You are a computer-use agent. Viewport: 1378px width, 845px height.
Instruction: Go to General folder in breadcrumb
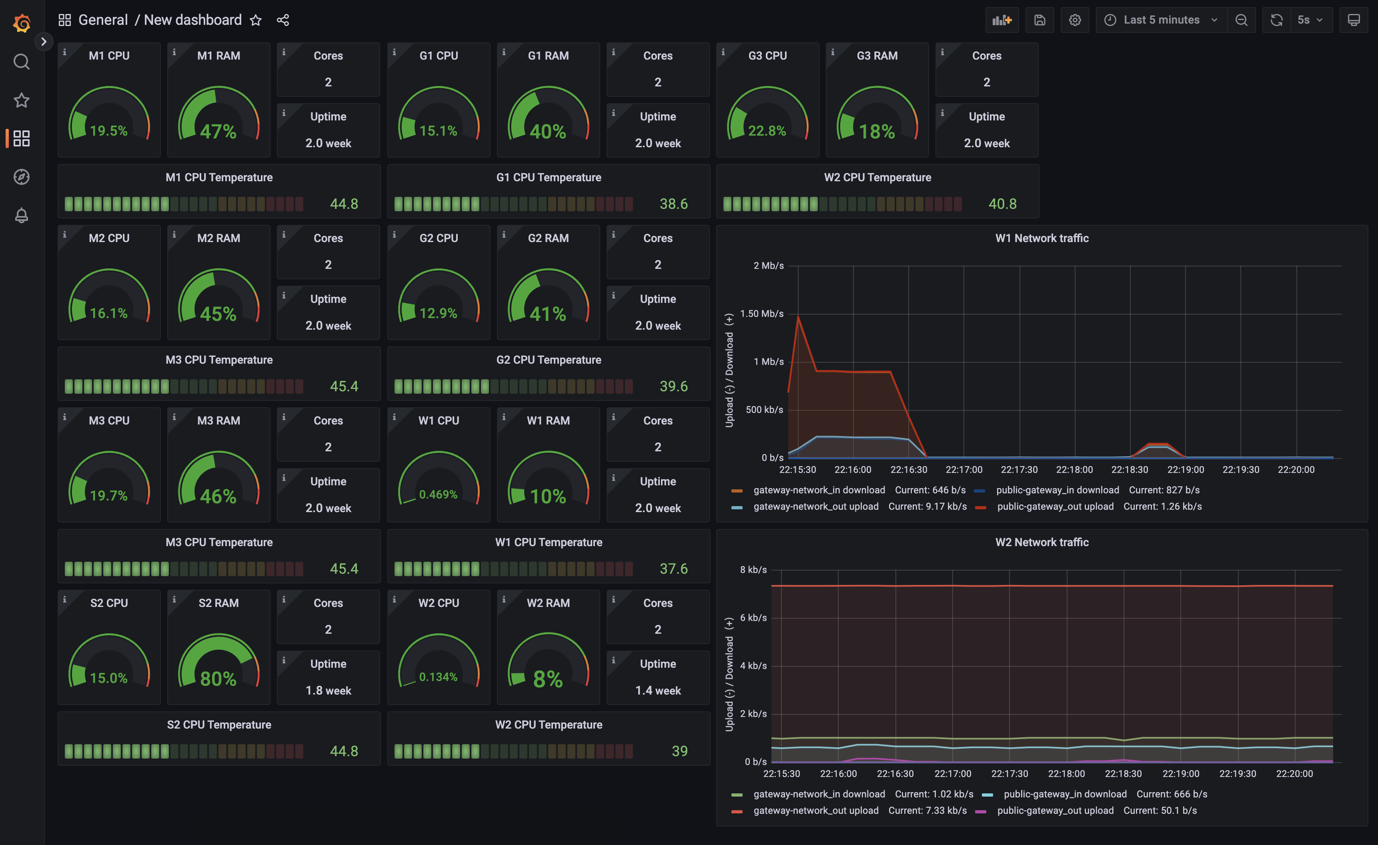coord(103,20)
